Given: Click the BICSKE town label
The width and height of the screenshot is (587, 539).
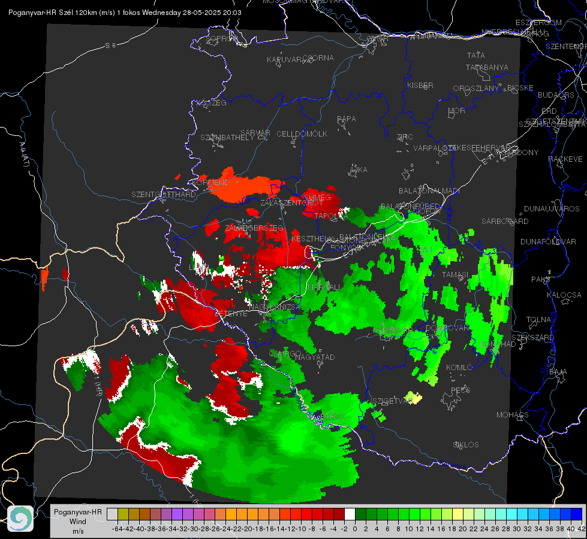Looking at the screenshot, I should coord(520,88).
